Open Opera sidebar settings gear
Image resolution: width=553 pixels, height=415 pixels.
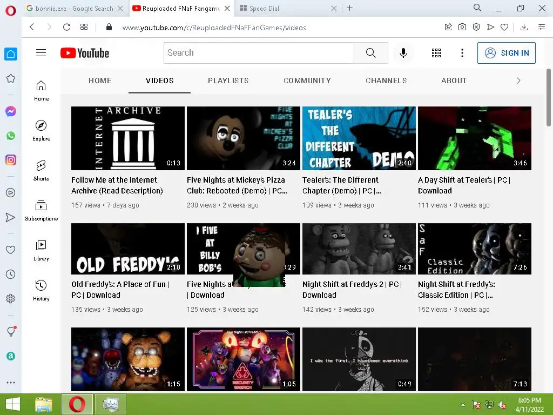click(11, 298)
